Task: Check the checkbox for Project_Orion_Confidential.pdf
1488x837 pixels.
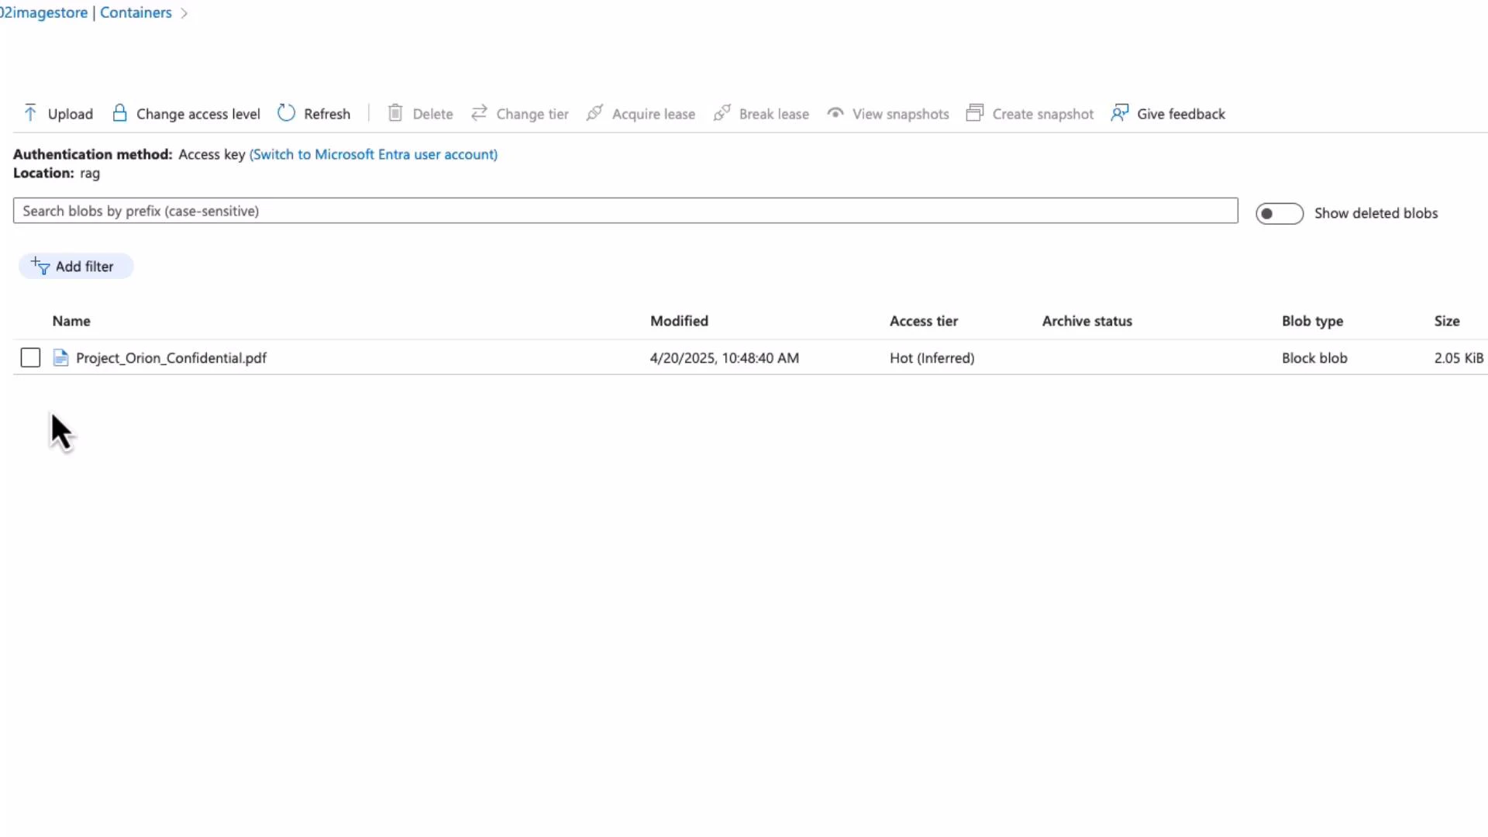Action: point(29,357)
